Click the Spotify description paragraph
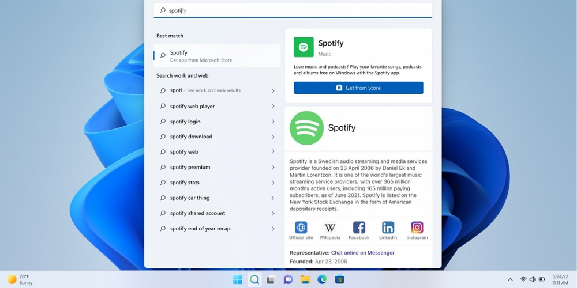The width and height of the screenshot is (577, 288). pyautogui.click(x=358, y=185)
